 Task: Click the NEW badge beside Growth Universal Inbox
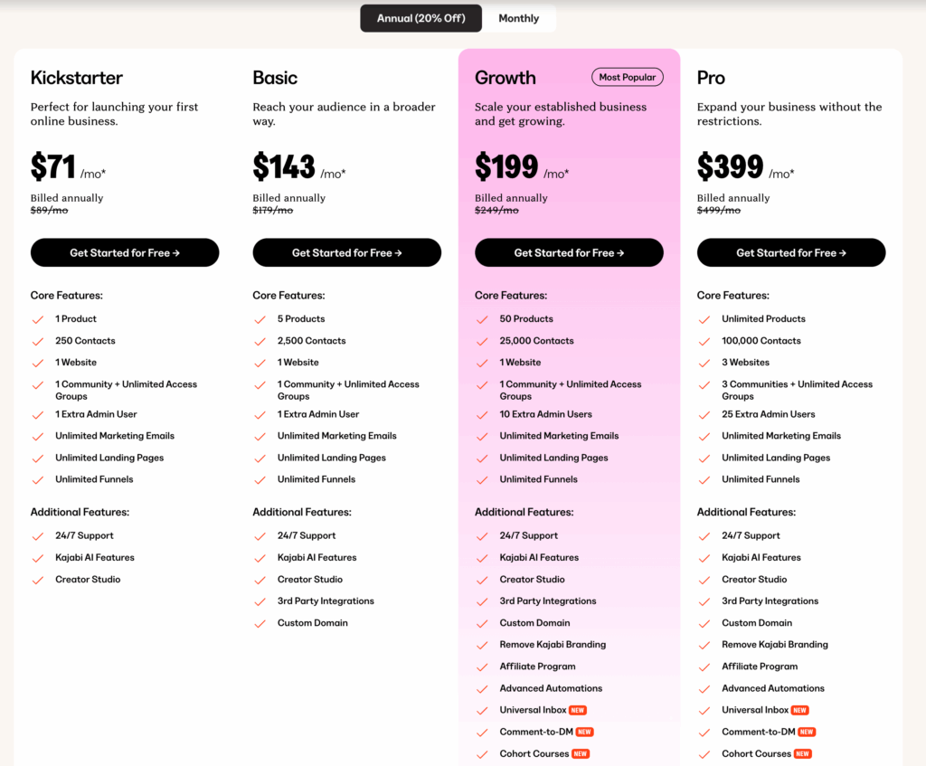point(578,711)
